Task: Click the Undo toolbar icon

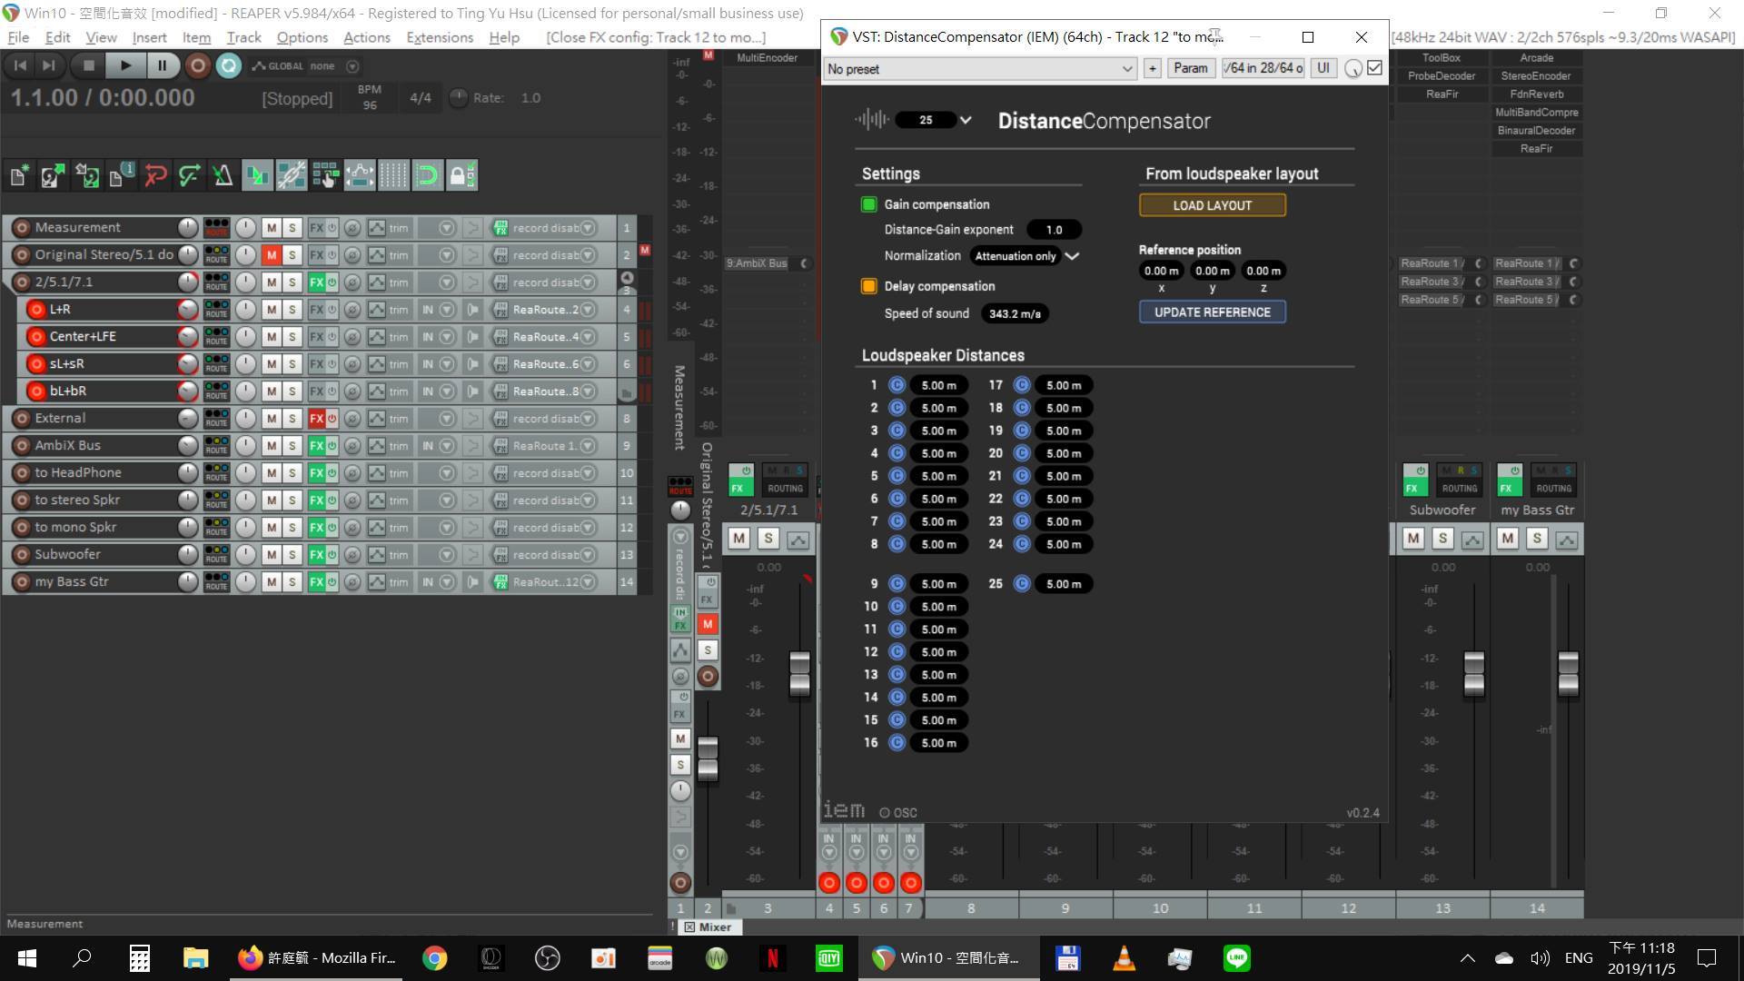Action: 155,175
